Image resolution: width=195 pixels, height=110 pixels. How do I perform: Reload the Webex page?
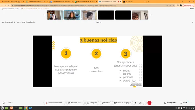9,5
